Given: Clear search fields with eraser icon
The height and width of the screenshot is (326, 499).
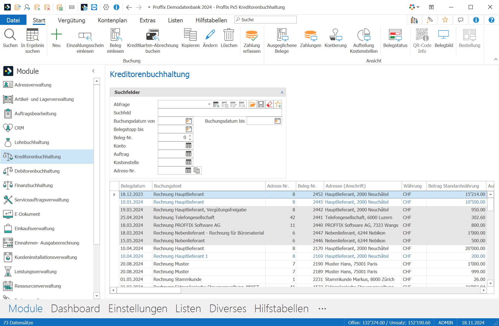Looking at the screenshot, I should (x=269, y=104).
